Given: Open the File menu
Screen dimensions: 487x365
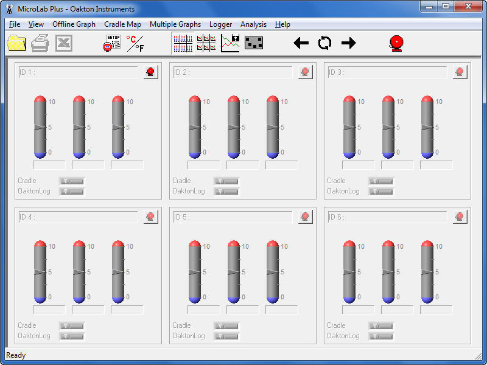Looking at the screenshot, I should point(15,24).
